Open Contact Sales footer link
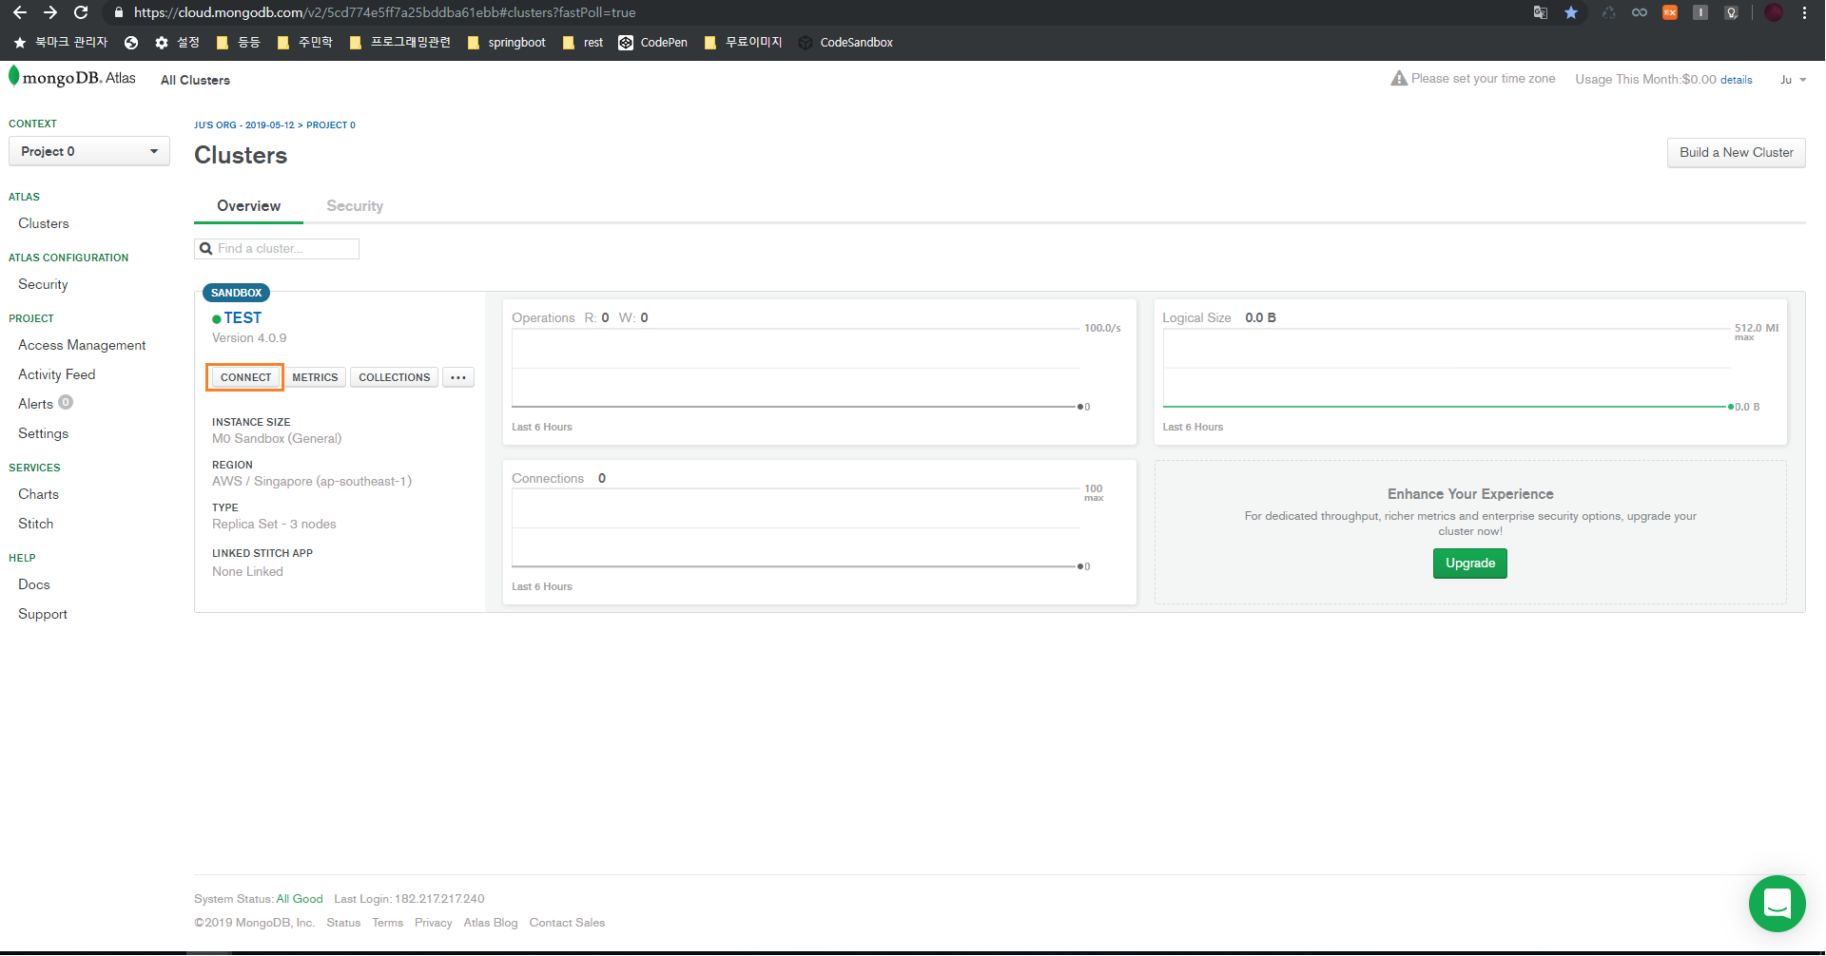This screenshot has height=956, width=1826. tap(567, 923)
